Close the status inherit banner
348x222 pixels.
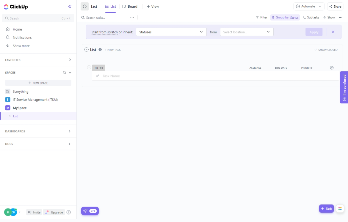(x=333, y=32)
